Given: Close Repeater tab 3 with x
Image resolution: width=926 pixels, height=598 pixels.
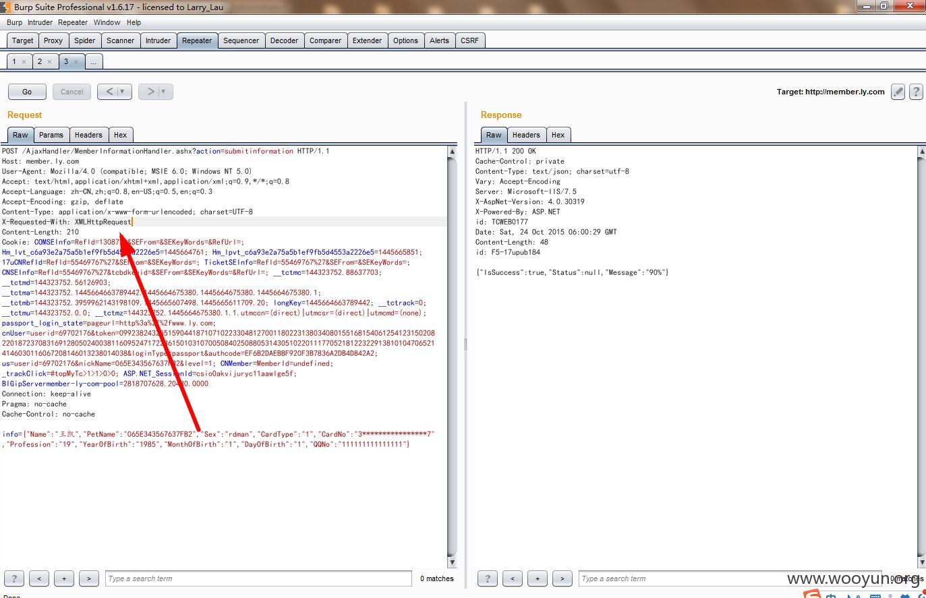Looking at the screenshot, I should pyautogui.click(x=76, y=61).
